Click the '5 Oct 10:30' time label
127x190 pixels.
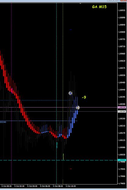[x=71, y=186]
